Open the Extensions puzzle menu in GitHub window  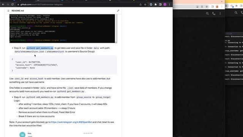click(x=156, y=5)
